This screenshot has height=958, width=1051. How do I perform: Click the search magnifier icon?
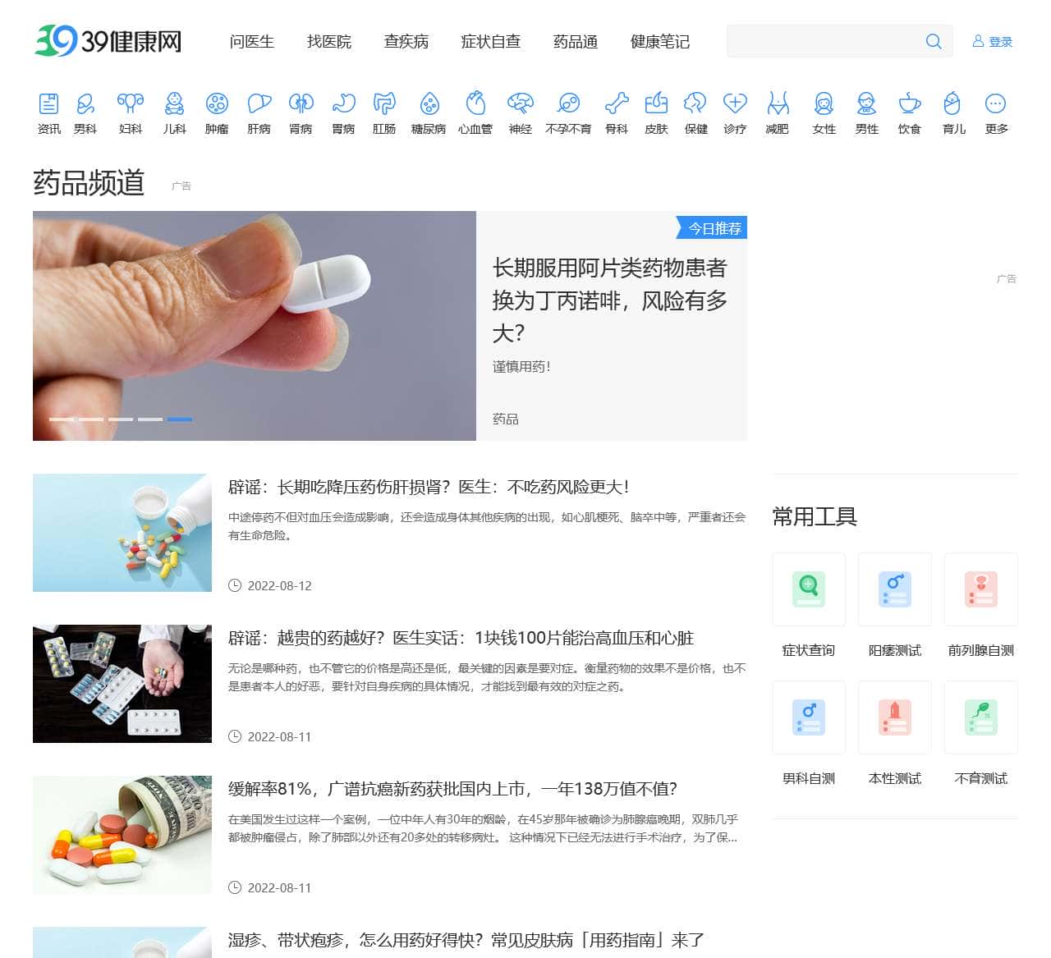(x=934, y=41)
